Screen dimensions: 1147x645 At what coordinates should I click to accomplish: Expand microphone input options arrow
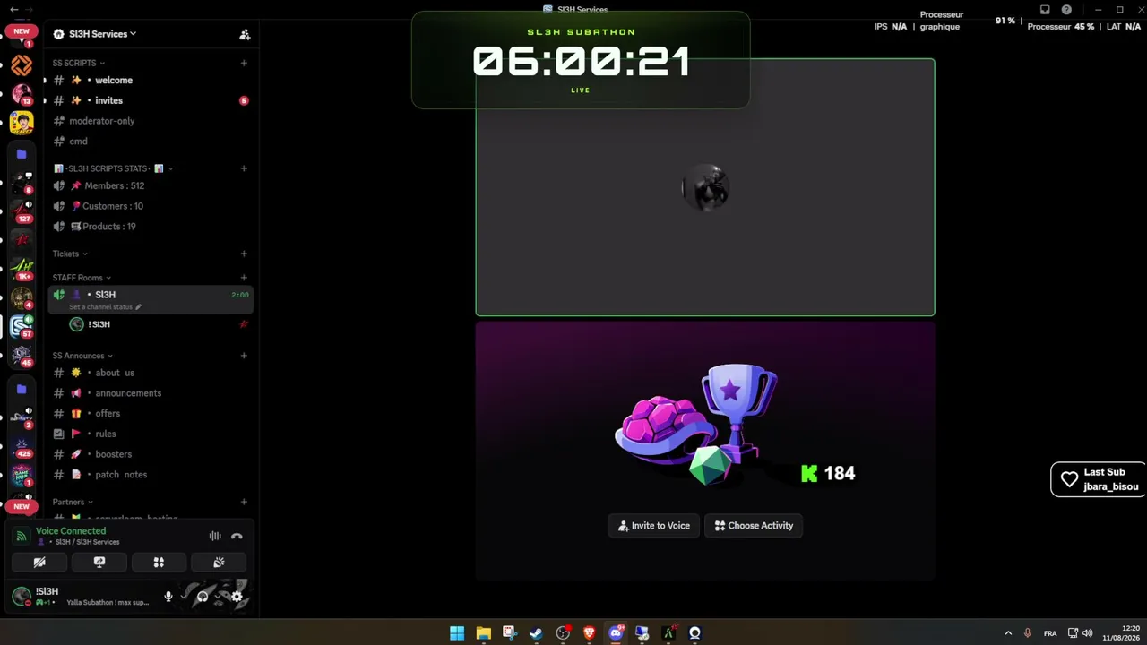(184, 597)
